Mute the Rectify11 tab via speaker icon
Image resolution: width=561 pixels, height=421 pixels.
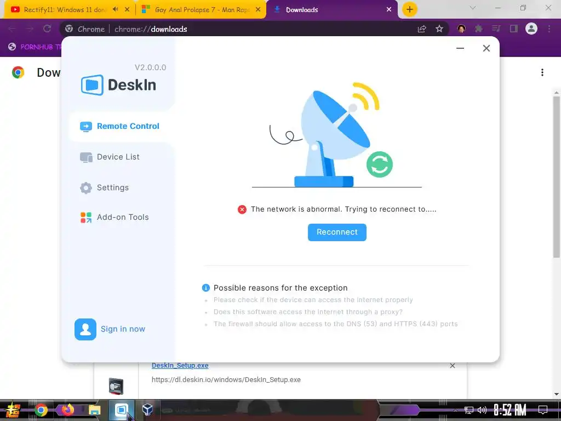(115, 10)
